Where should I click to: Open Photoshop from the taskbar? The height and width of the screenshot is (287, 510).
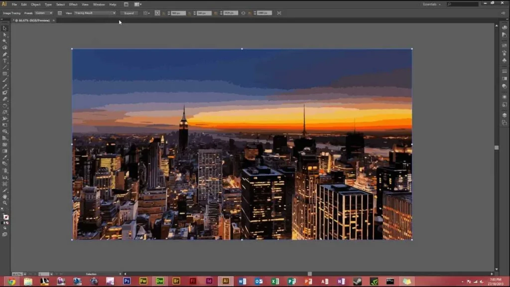point(127,281)
